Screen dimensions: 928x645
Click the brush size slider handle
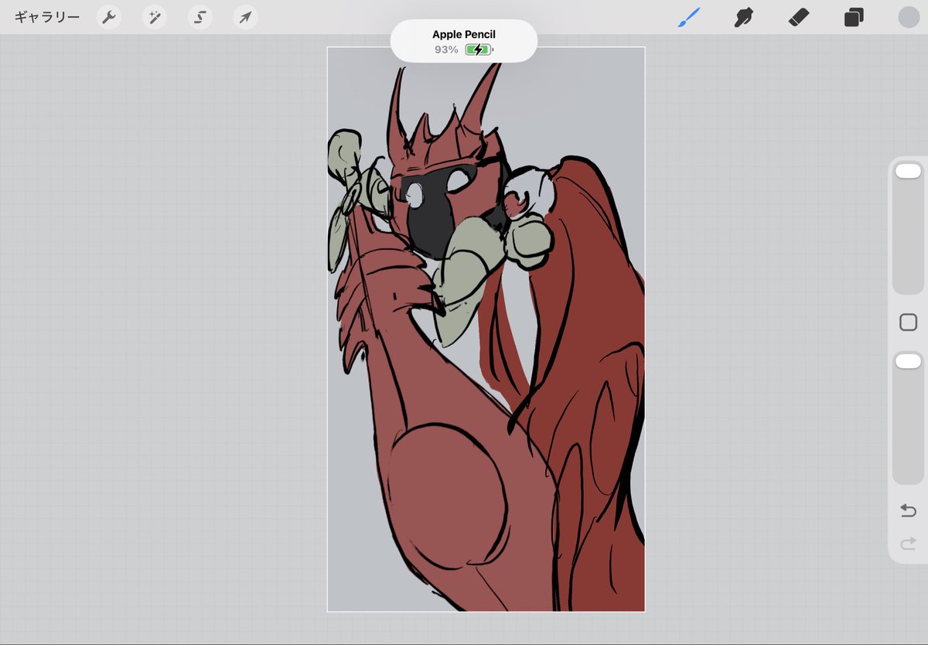click(x=908, y=172)
